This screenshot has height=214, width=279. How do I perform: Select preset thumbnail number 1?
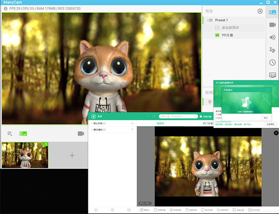(25, 155)
